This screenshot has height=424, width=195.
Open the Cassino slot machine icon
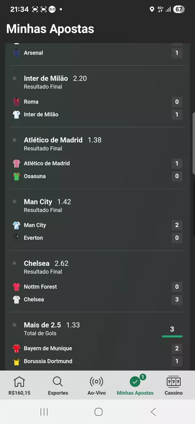click(x=173, y=382)
